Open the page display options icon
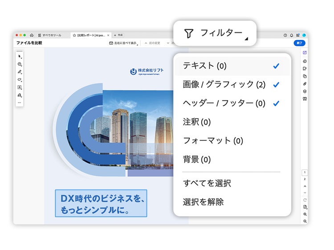 point(305,207)
